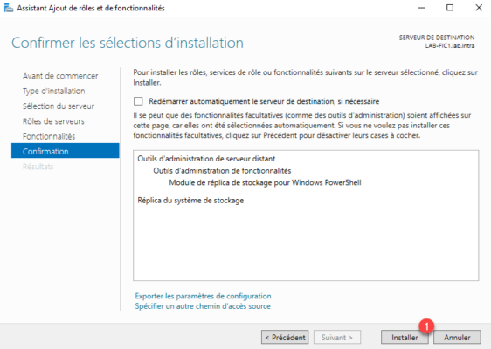Screen dimensions: 491x349
Task: Minimize the wizard window
Action: [x=421, y=8]
